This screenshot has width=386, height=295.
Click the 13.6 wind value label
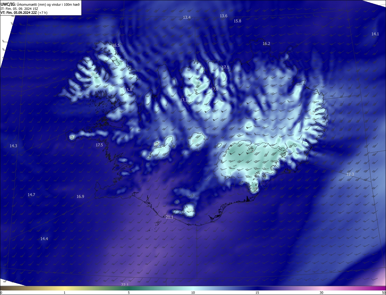[223, 16]
